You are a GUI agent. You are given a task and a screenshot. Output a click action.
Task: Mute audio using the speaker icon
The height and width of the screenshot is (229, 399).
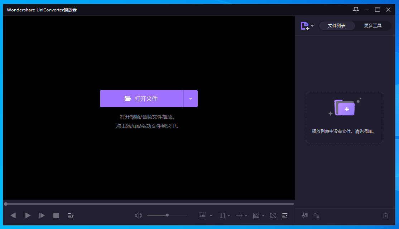pyautogui.click(x=138, y=215)
